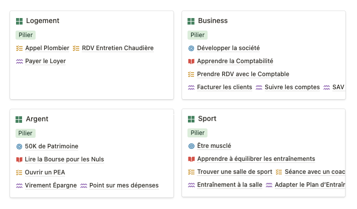357x209 pixels.
Task: Open the RDV Entretien Chaudière task
Action: [117, 49]
